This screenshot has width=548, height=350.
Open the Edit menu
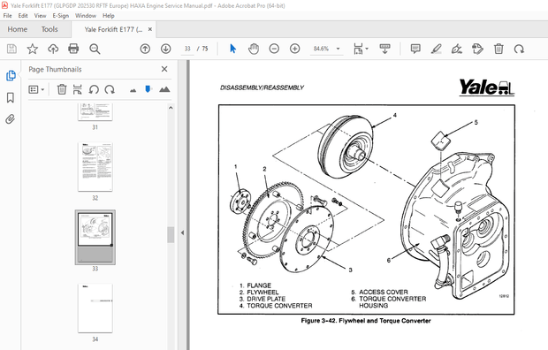pos(23,16)
